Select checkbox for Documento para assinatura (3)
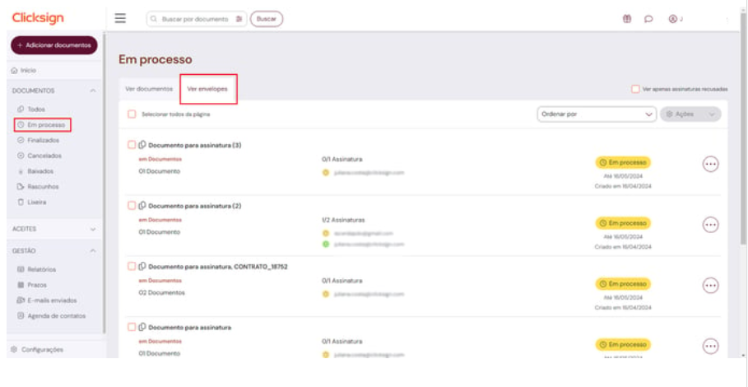This screenshot has height=387, width=748. (x=132, y=145)
